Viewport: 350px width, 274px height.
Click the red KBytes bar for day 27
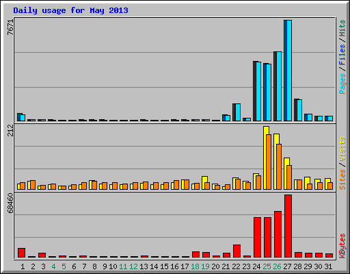pyautogui.click(x=288, y=226)
